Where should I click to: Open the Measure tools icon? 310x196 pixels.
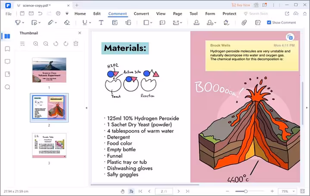[x=176, y=23]
